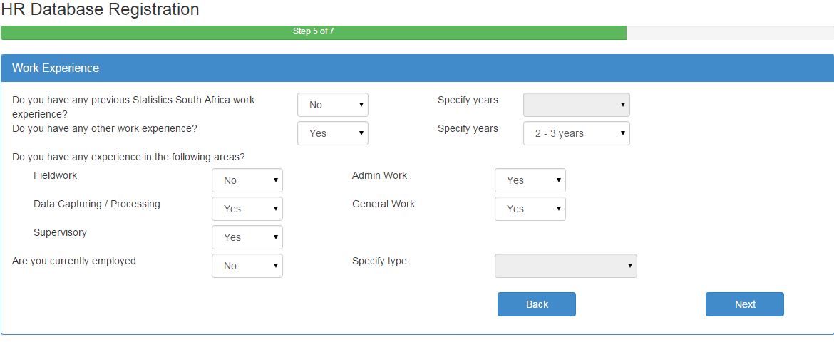The image size is (834, 342).
Task: Change the 2 - 3 years selection
Action: tap(577, 133)
